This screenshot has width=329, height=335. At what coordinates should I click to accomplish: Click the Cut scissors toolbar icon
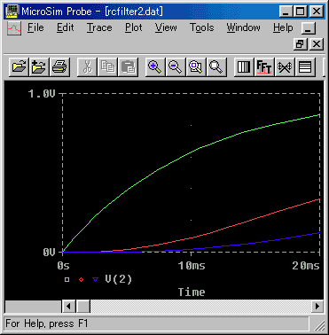[87, 66]
